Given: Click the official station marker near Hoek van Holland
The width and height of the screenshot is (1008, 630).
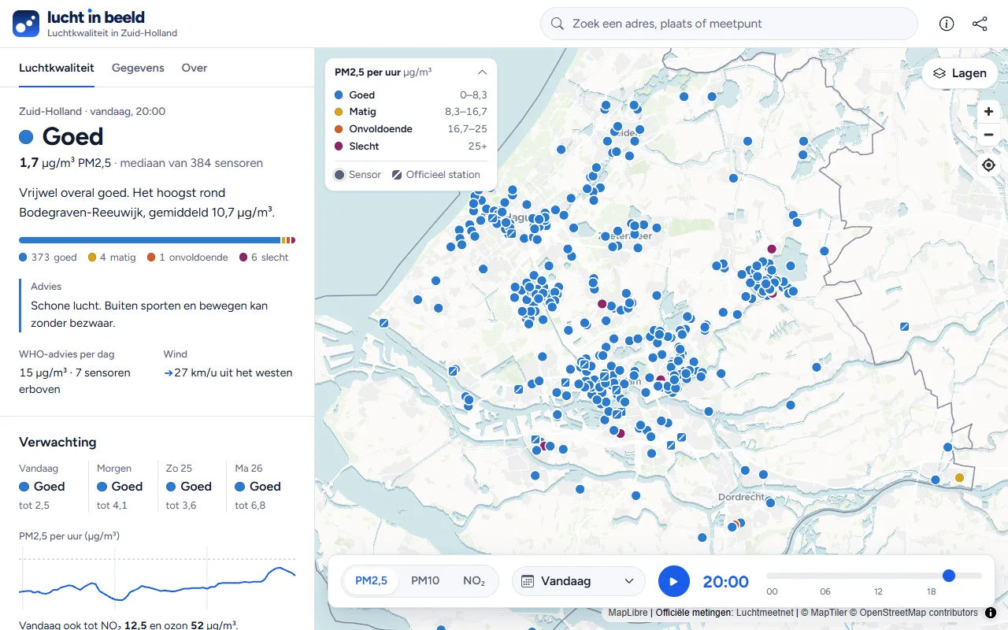Looking at the screenshot, I should click(x=384, y=323).
